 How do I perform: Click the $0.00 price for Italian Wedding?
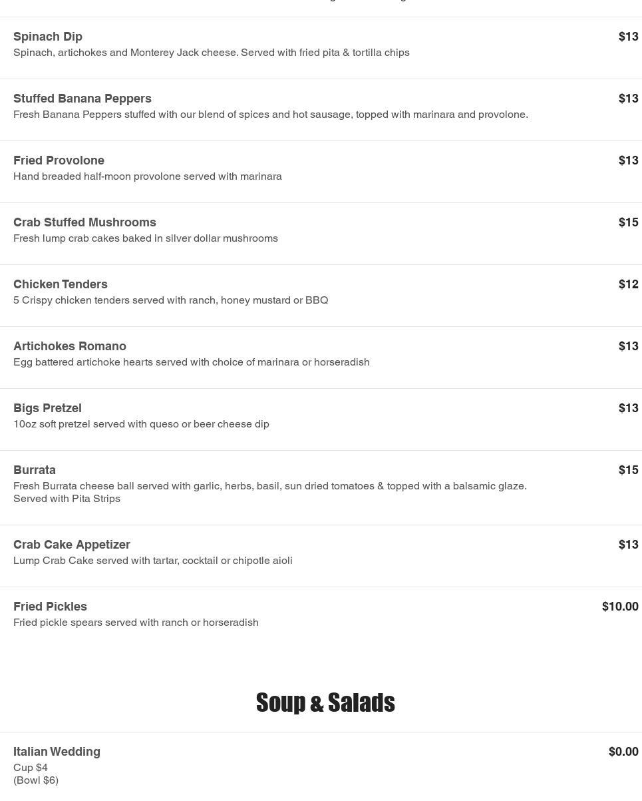click(623, 752)
